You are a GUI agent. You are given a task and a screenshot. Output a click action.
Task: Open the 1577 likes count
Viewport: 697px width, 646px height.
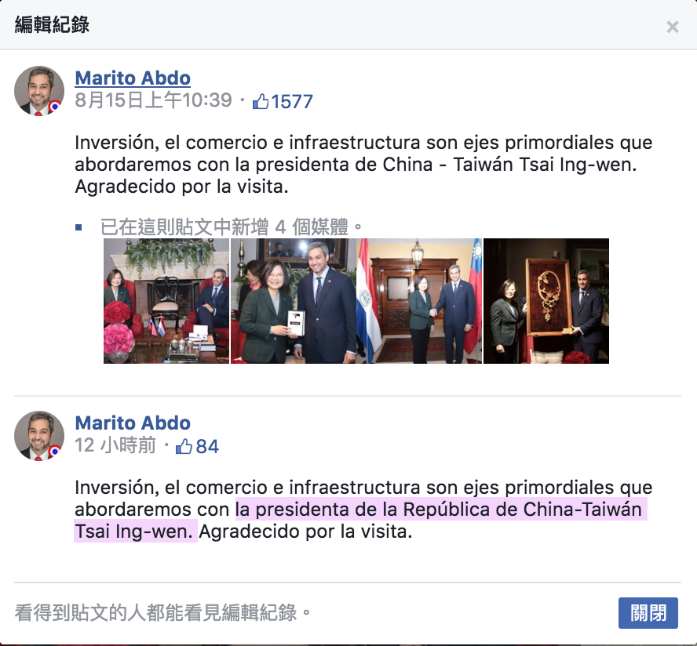point(292,102)
